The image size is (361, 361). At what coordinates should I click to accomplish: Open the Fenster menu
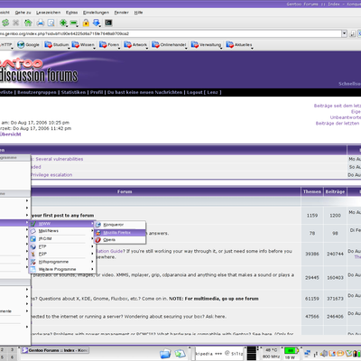[x=121, y=13]
